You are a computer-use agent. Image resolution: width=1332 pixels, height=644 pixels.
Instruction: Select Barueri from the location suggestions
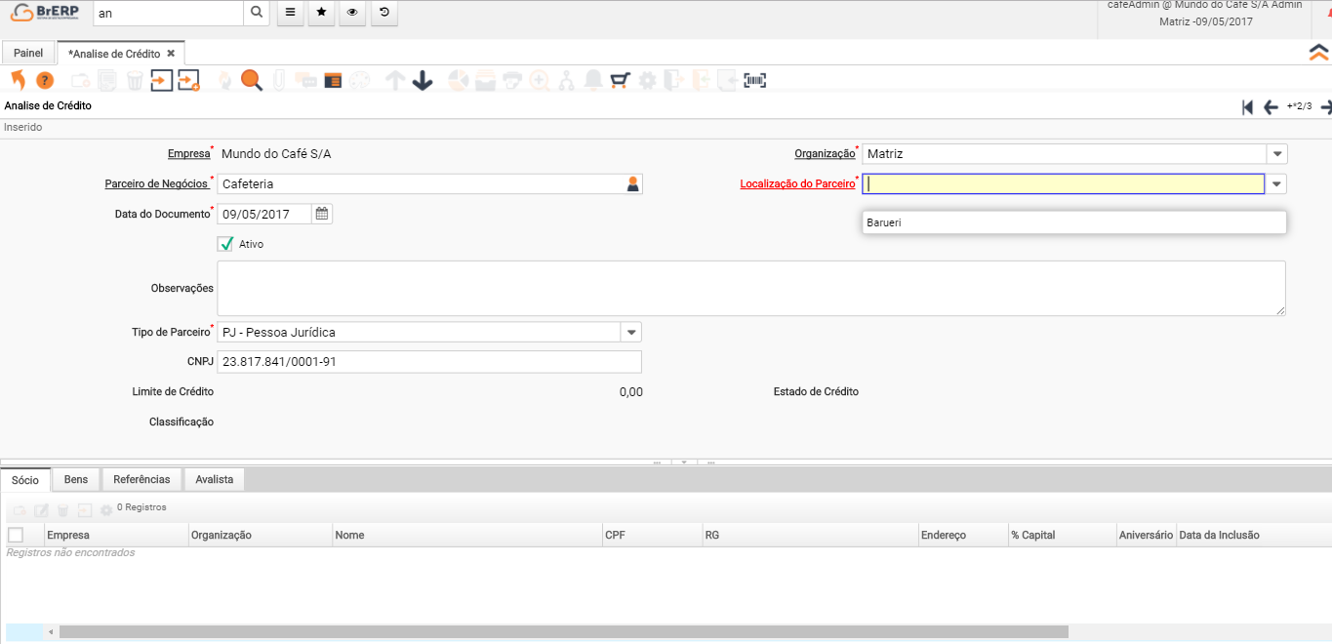pos(884,222)
